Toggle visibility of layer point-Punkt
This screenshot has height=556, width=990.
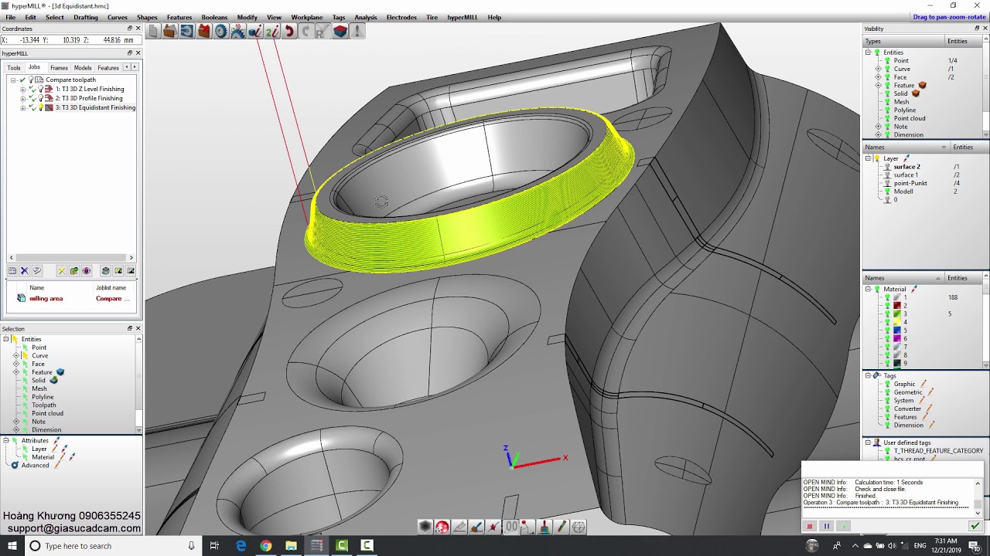pos(887,183)
